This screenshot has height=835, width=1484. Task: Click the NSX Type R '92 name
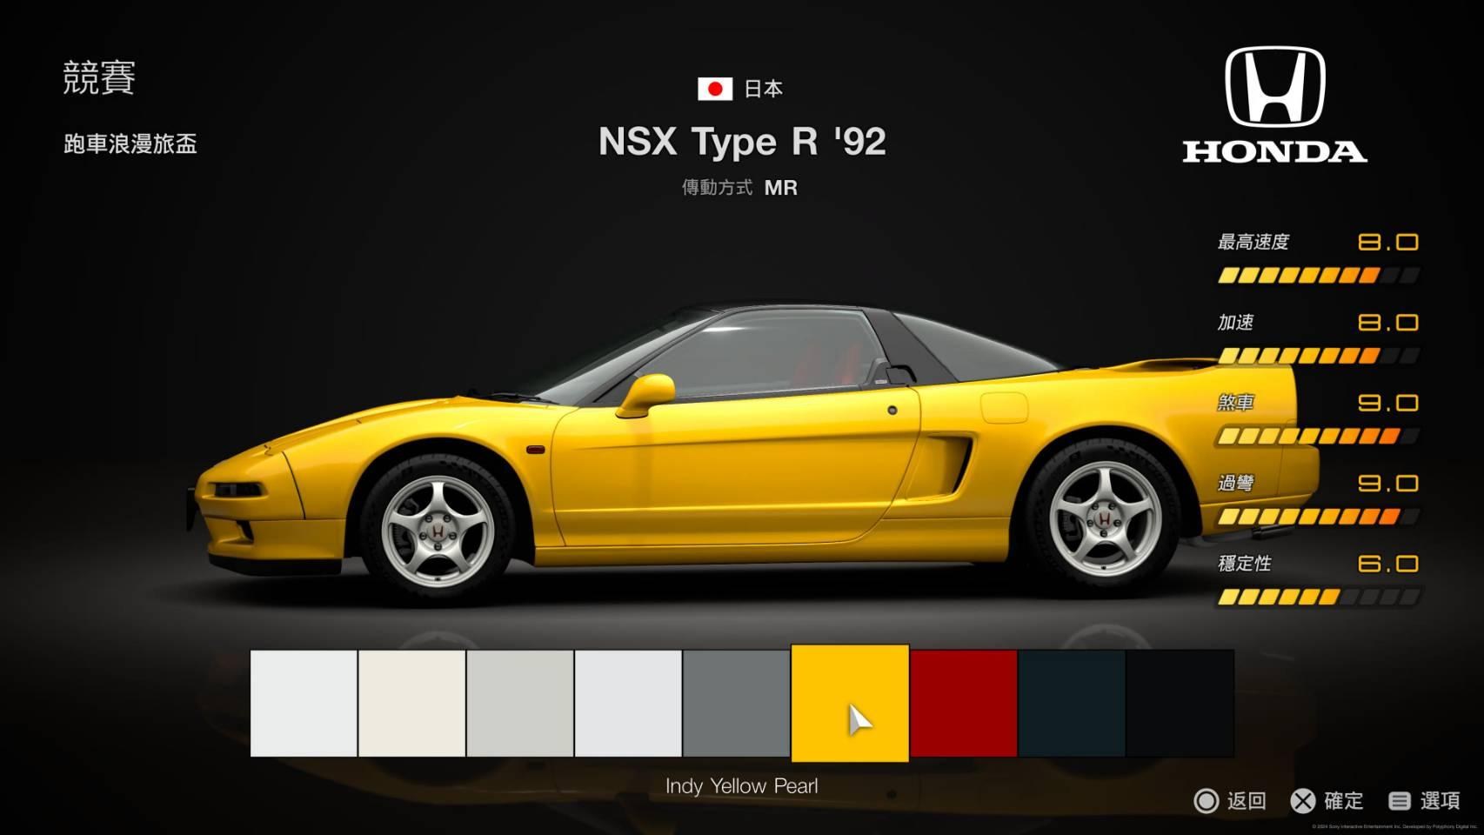741,141
